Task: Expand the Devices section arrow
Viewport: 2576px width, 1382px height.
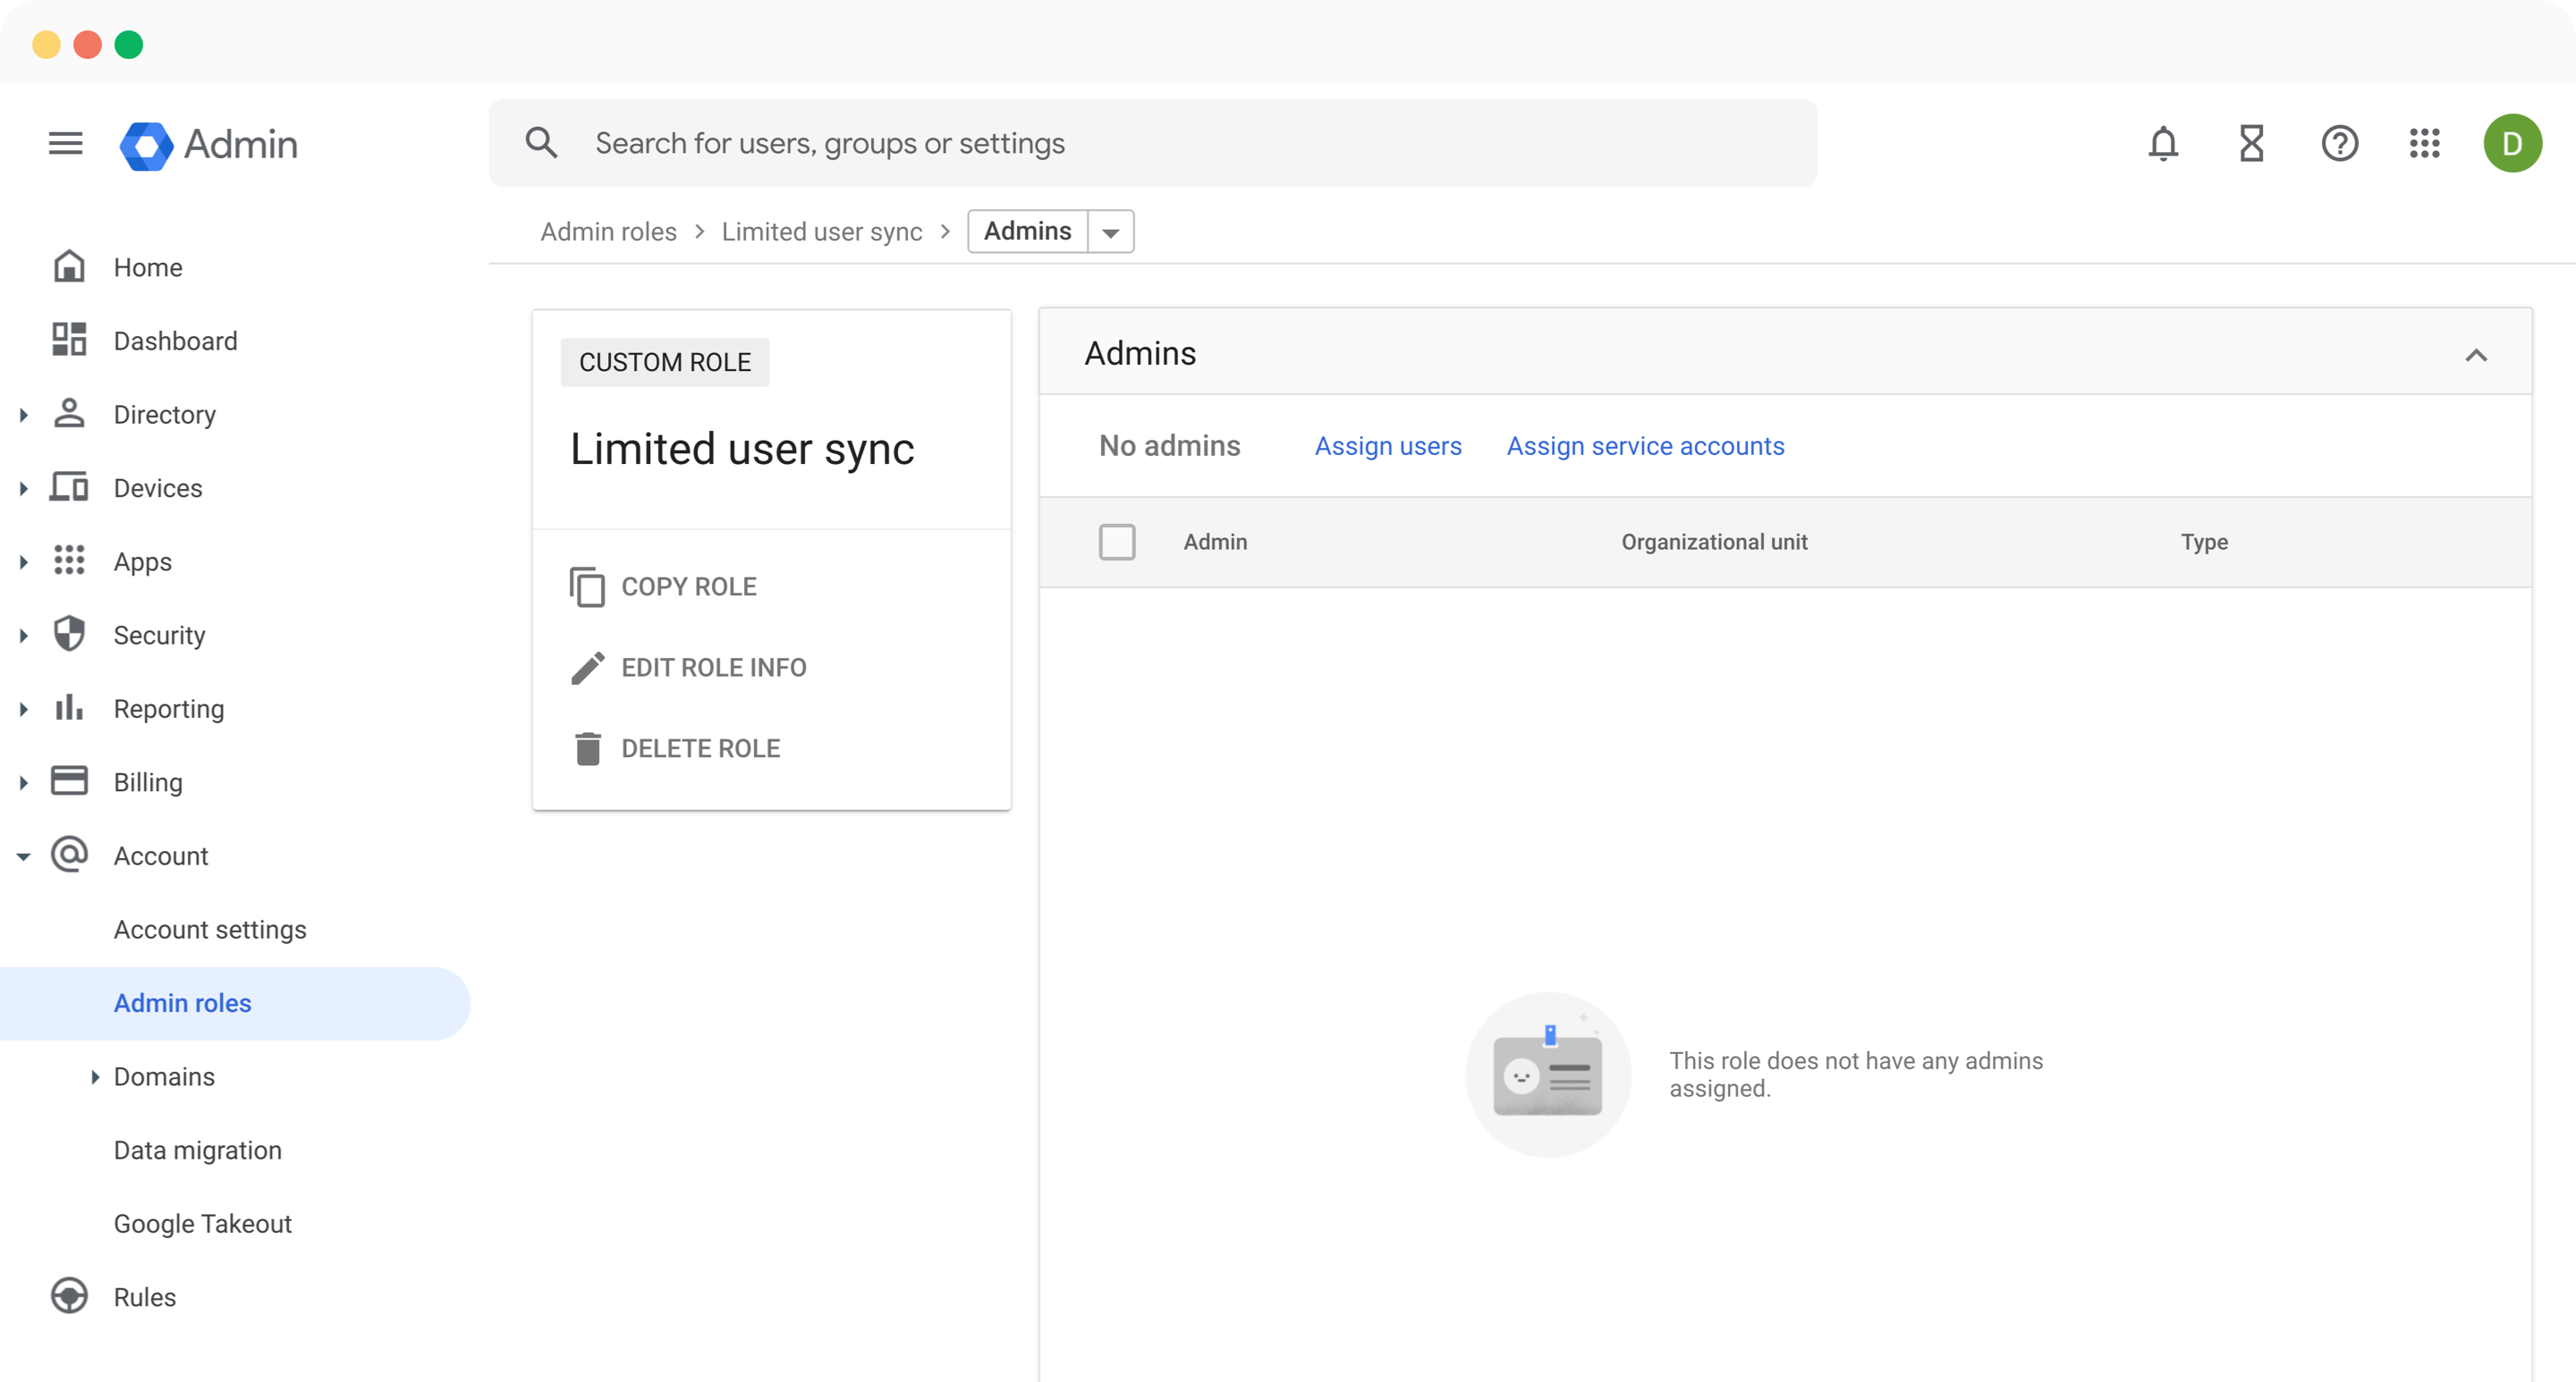Action: pos(24,489)
